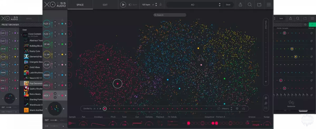Toggle the CUE M button

tap(63, 126)
